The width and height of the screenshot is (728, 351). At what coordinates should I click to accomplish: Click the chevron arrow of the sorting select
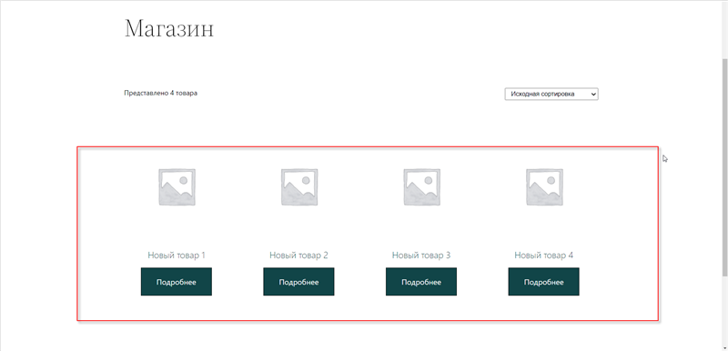593,95
